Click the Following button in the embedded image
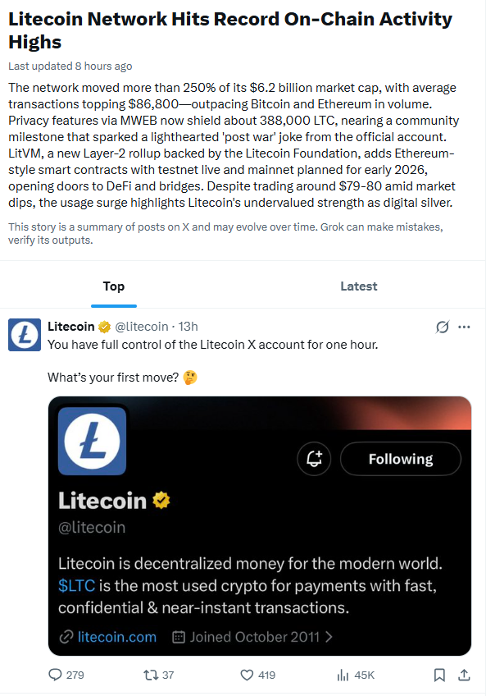The height and width of the screenshot is (696, 486). (400, 459)
